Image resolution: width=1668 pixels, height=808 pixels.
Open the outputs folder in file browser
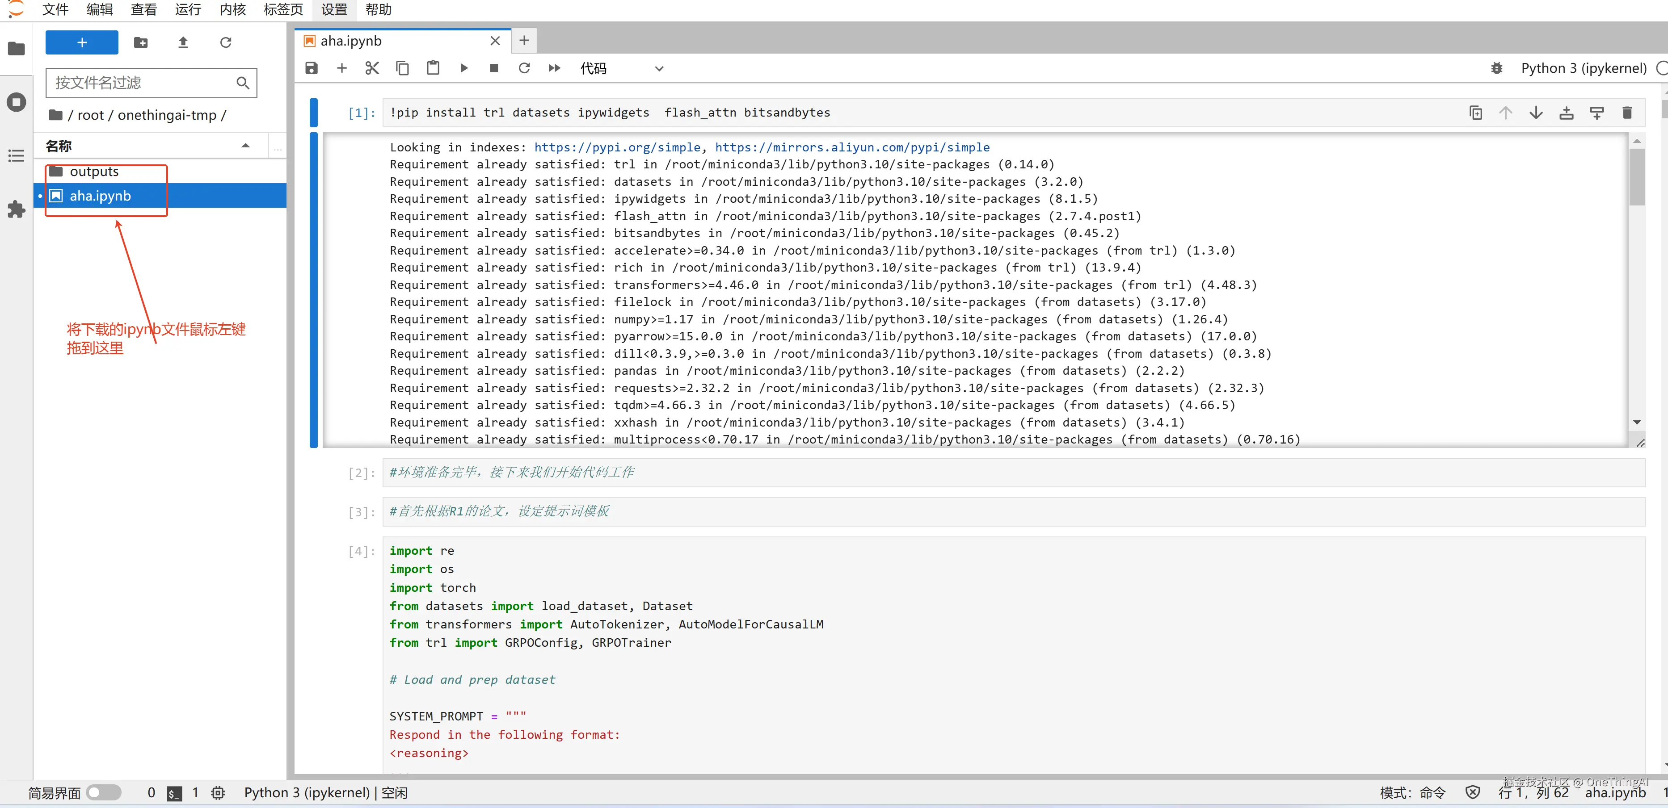(x=94, y=172)
